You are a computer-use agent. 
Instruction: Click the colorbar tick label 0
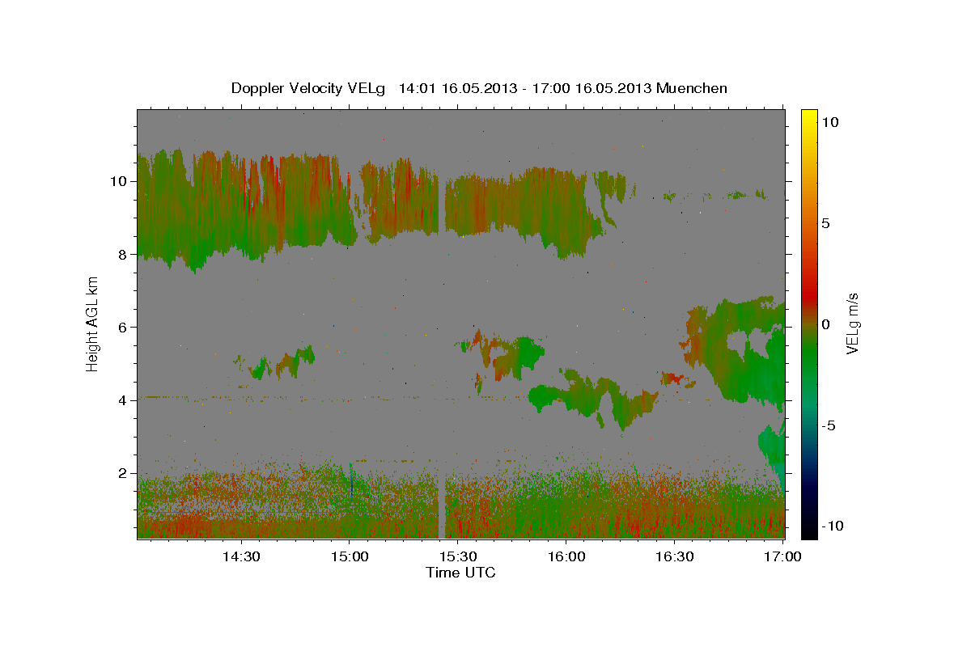click(824, 324)
